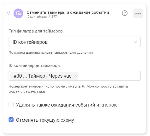Collapse the block with the top-left chevron
Image resolution: width=150 pixels, height=136 pixels.
[x=9, y=13]
